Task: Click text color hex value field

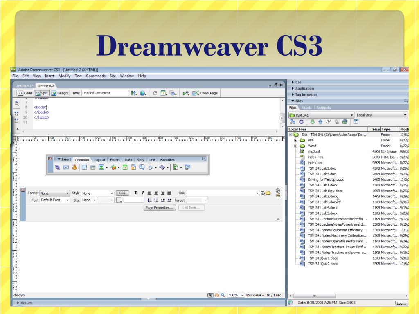Action: (134, 200)
